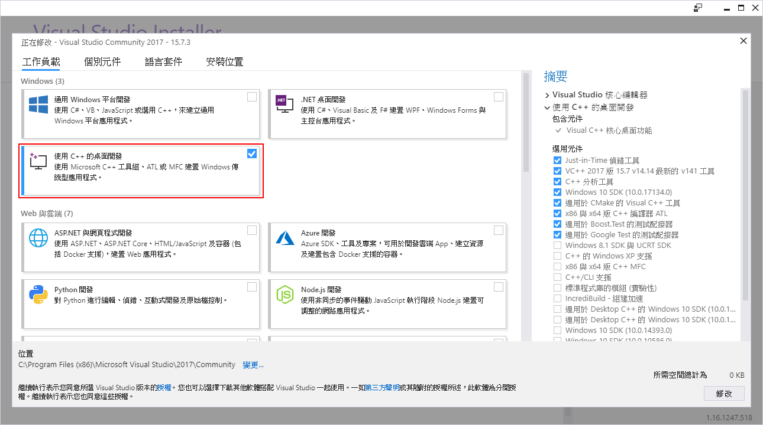The height and width of the screenshot is (425, 763).
Task: Collapse 使用 C++ 的桌面開發 summary section
Action: pyautogui.click(x=547, y=108)
